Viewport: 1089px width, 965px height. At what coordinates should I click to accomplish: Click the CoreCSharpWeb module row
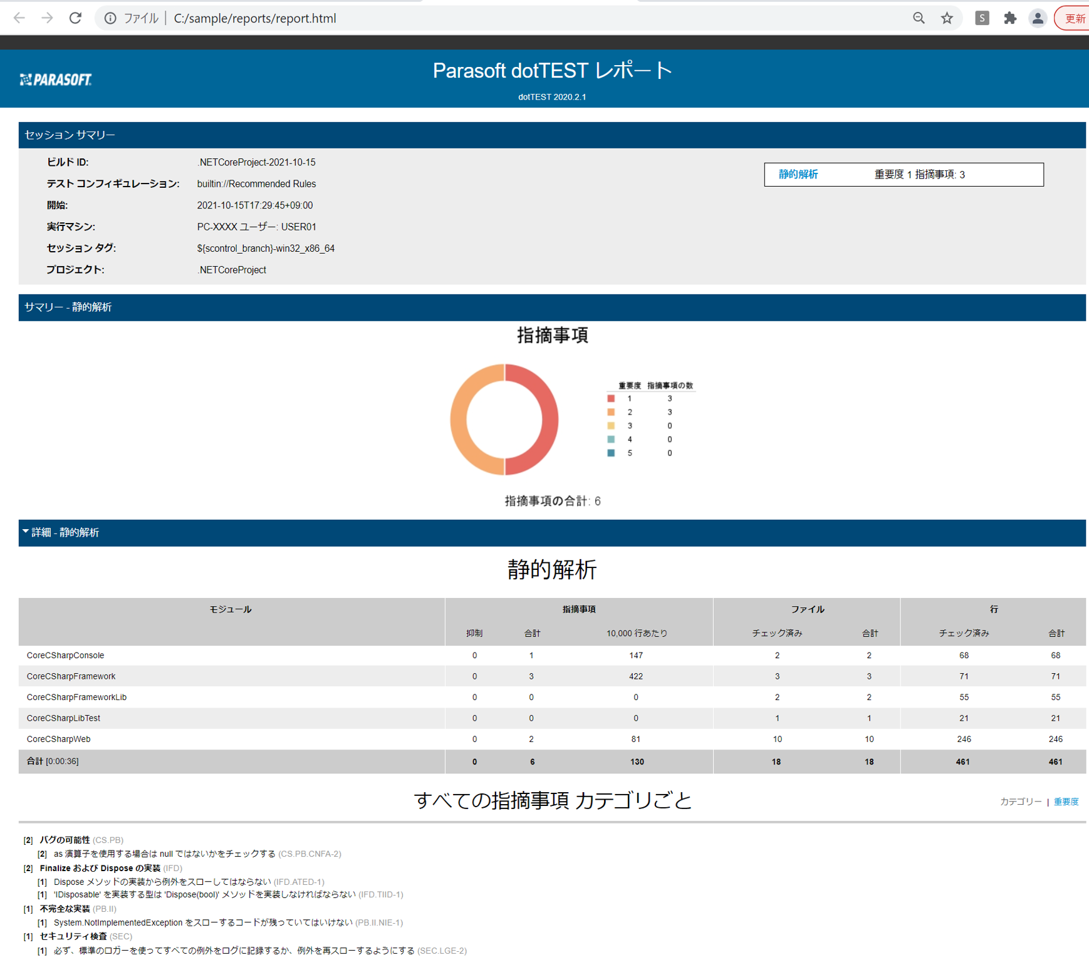pyautogui.click(x=58, y=739)
